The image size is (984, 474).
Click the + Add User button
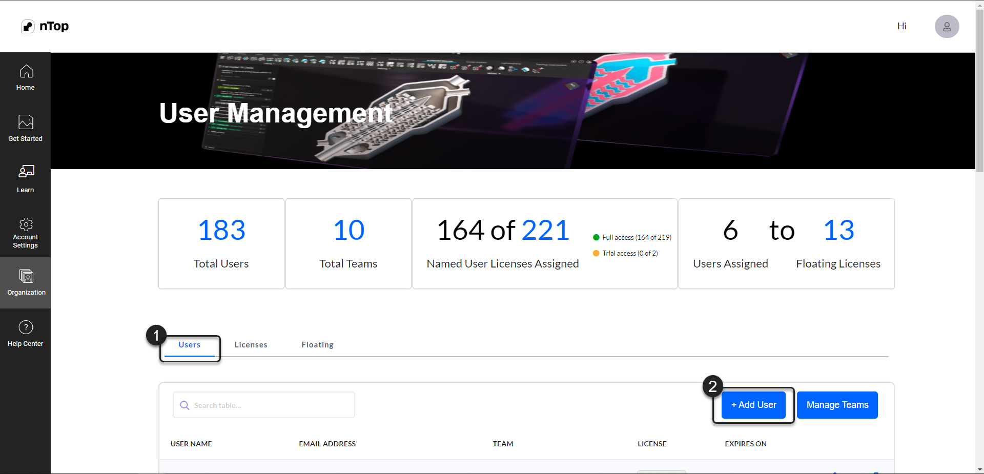(753, 405)
